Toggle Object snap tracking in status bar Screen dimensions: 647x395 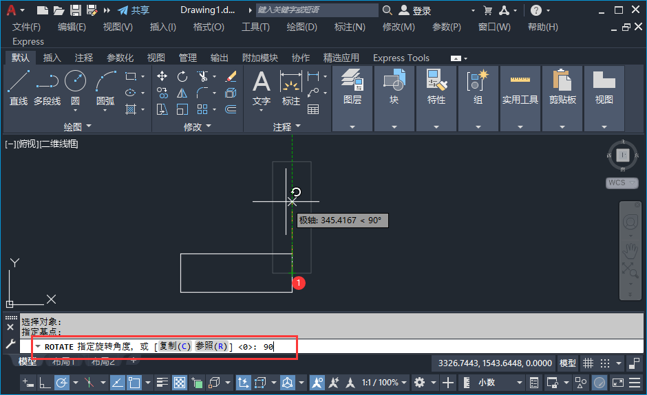click(x=117, y=383)
